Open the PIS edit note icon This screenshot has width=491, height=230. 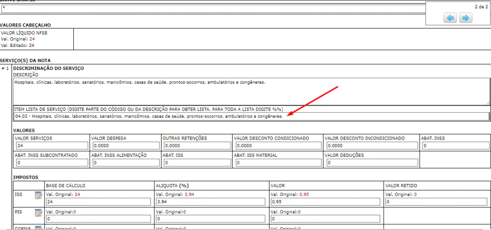click(x=38, y=212)
